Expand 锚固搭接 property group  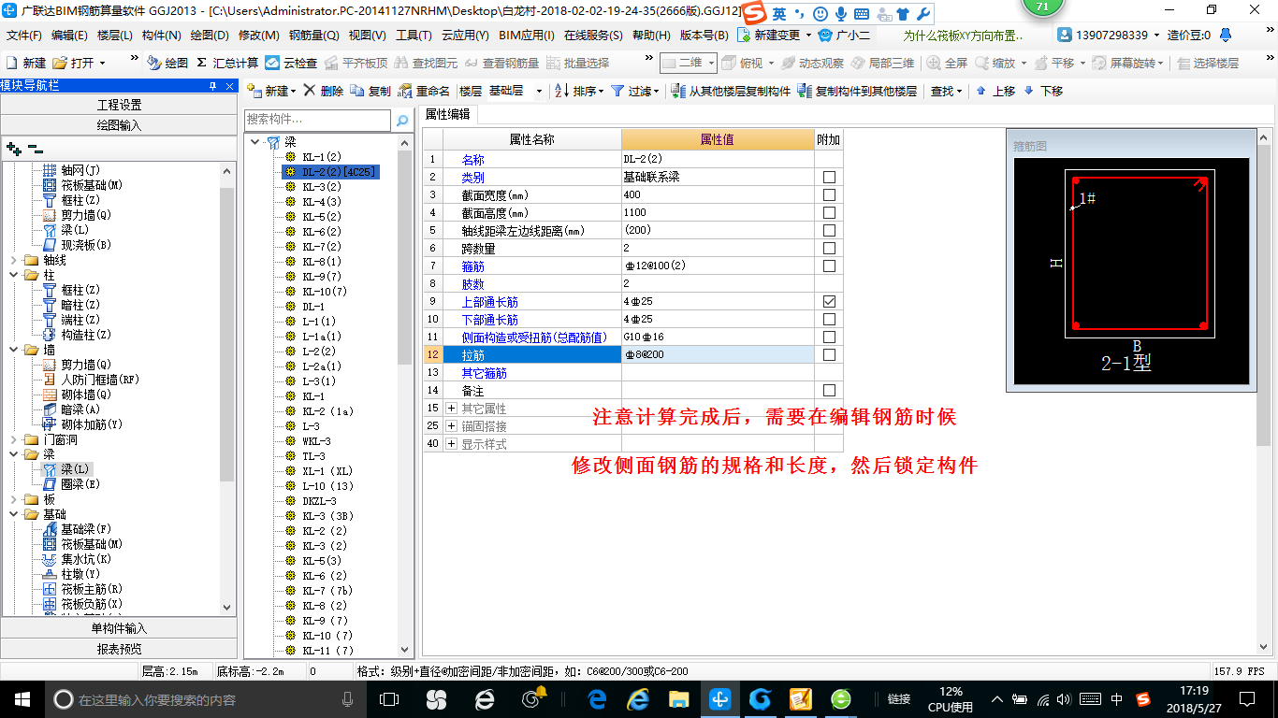point(451,426)
